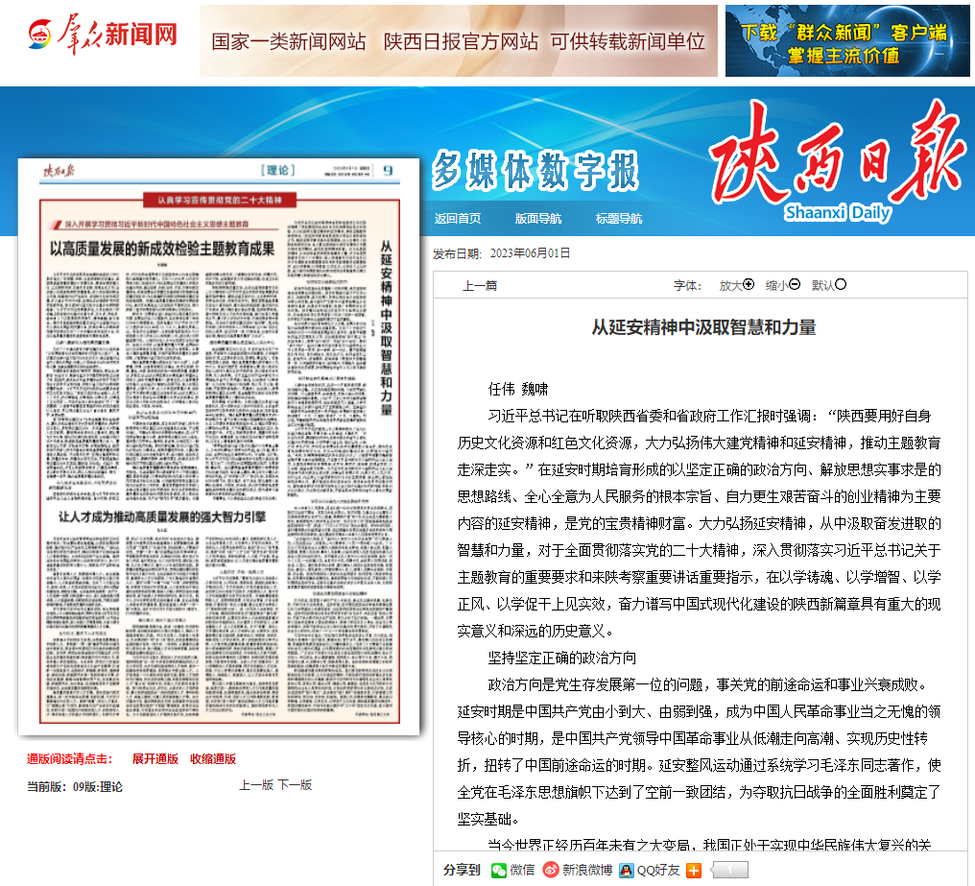Screen dimensions: 975x886
Task: Open 标题导航 menu
Action: (619, 219)
